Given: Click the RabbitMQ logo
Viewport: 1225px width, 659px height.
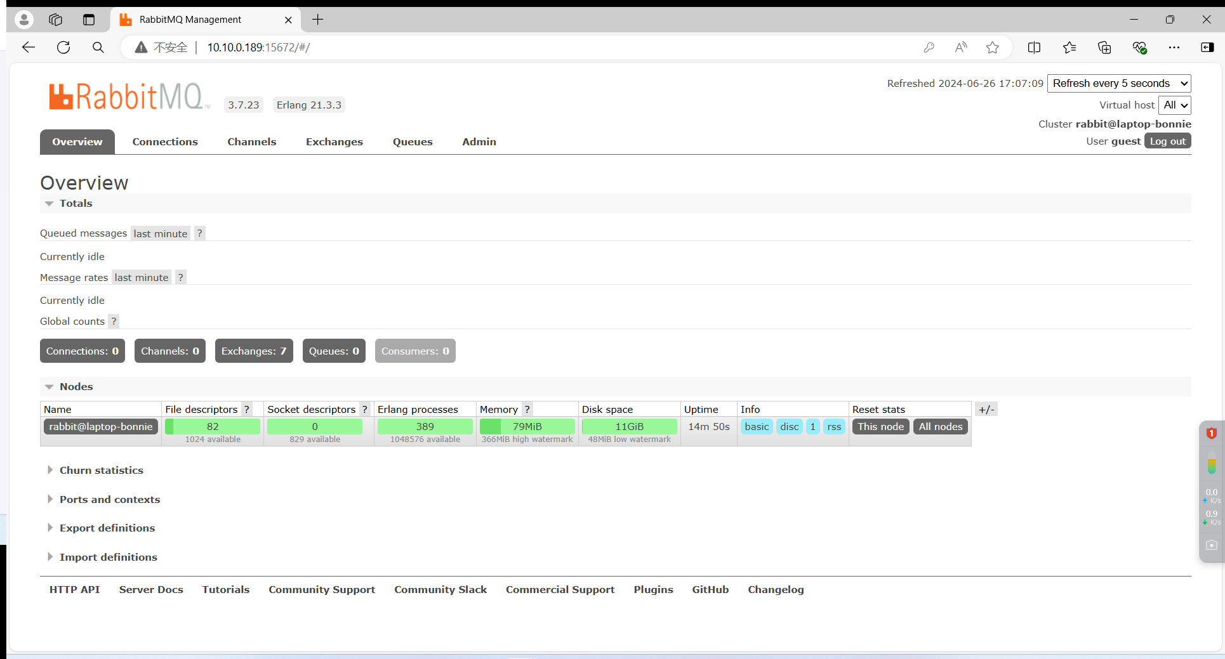Looking at the screenshot, I should pyautogui.click(x=129, y=96).
